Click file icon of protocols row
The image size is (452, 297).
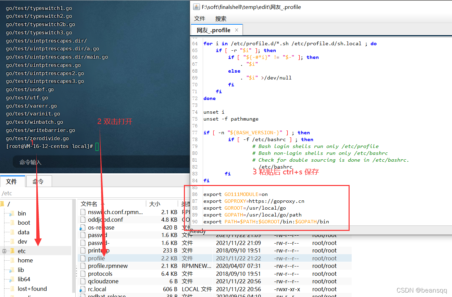pyautogui.click(x=83, y=274)
